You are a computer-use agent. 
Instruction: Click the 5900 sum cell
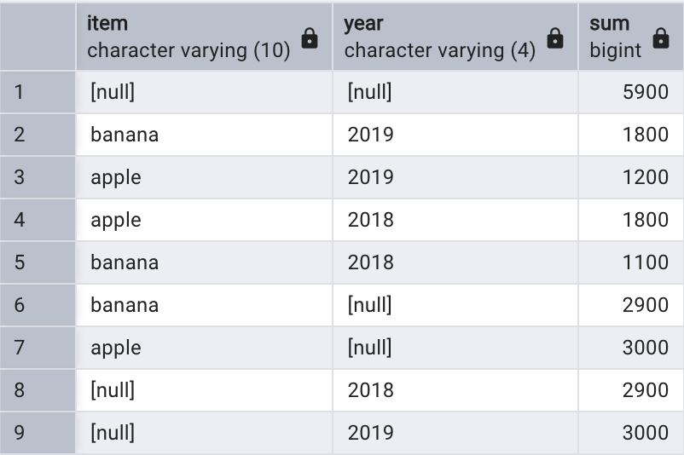(631, 92)
